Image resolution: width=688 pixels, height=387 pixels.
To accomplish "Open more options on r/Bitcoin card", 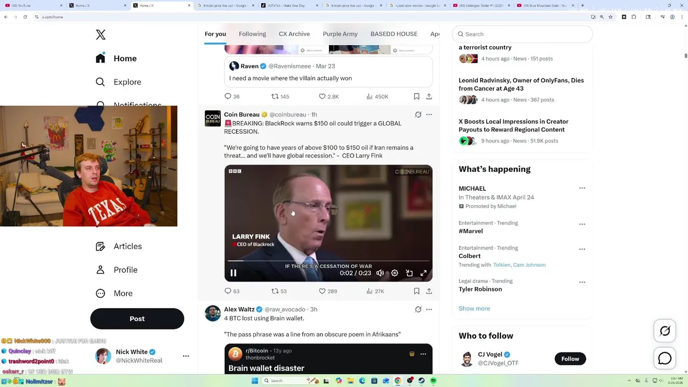I will click(x=423, y=354).
